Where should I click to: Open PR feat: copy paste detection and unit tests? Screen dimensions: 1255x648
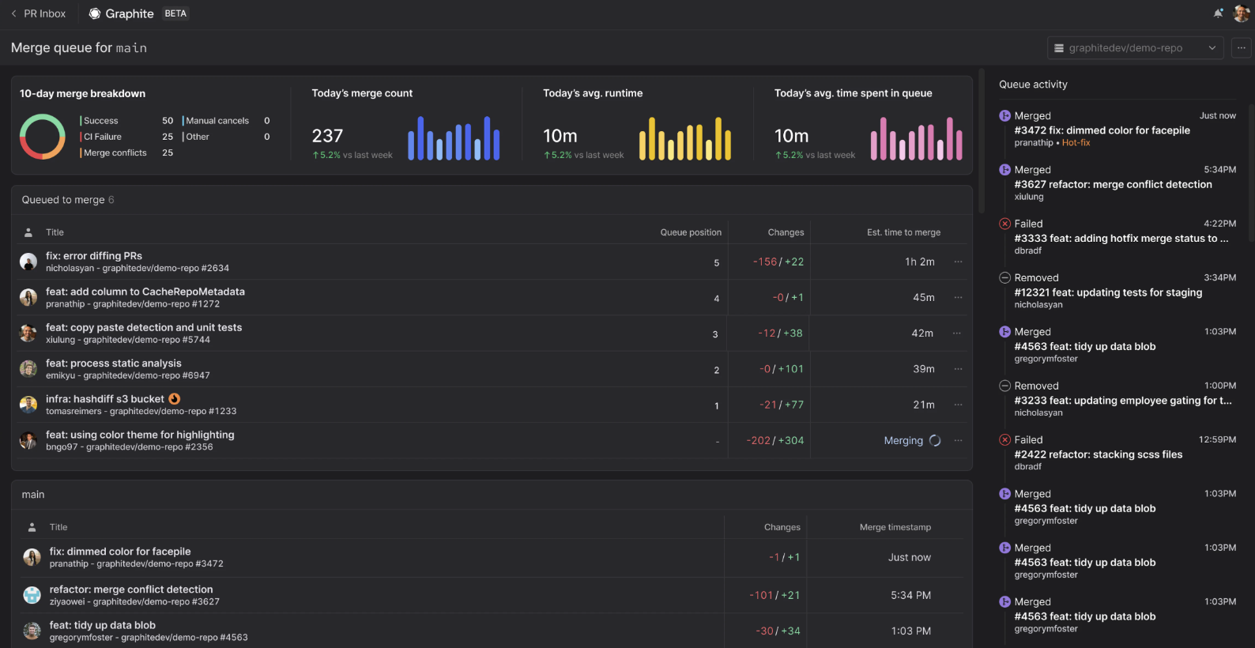coord(144,327)
